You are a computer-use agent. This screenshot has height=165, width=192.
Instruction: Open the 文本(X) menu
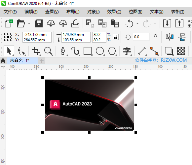click(157, 12)
